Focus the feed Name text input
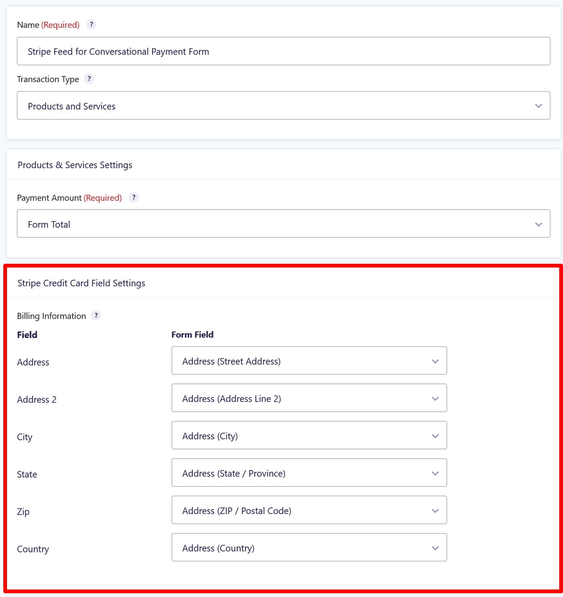Viewport: 563px width, 597px height. pos(283,51)
